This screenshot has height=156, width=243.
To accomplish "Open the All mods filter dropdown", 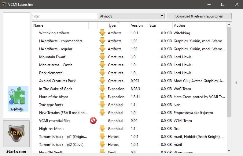I will [x=132, y=16].
